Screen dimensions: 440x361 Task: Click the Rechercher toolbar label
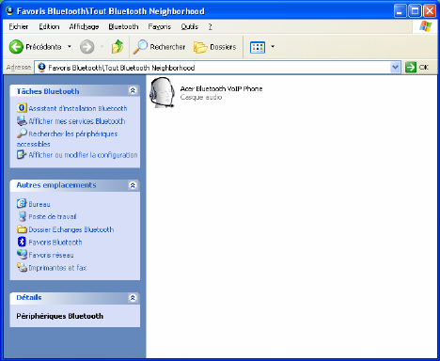pyautogui.click(x=167, y=47)
